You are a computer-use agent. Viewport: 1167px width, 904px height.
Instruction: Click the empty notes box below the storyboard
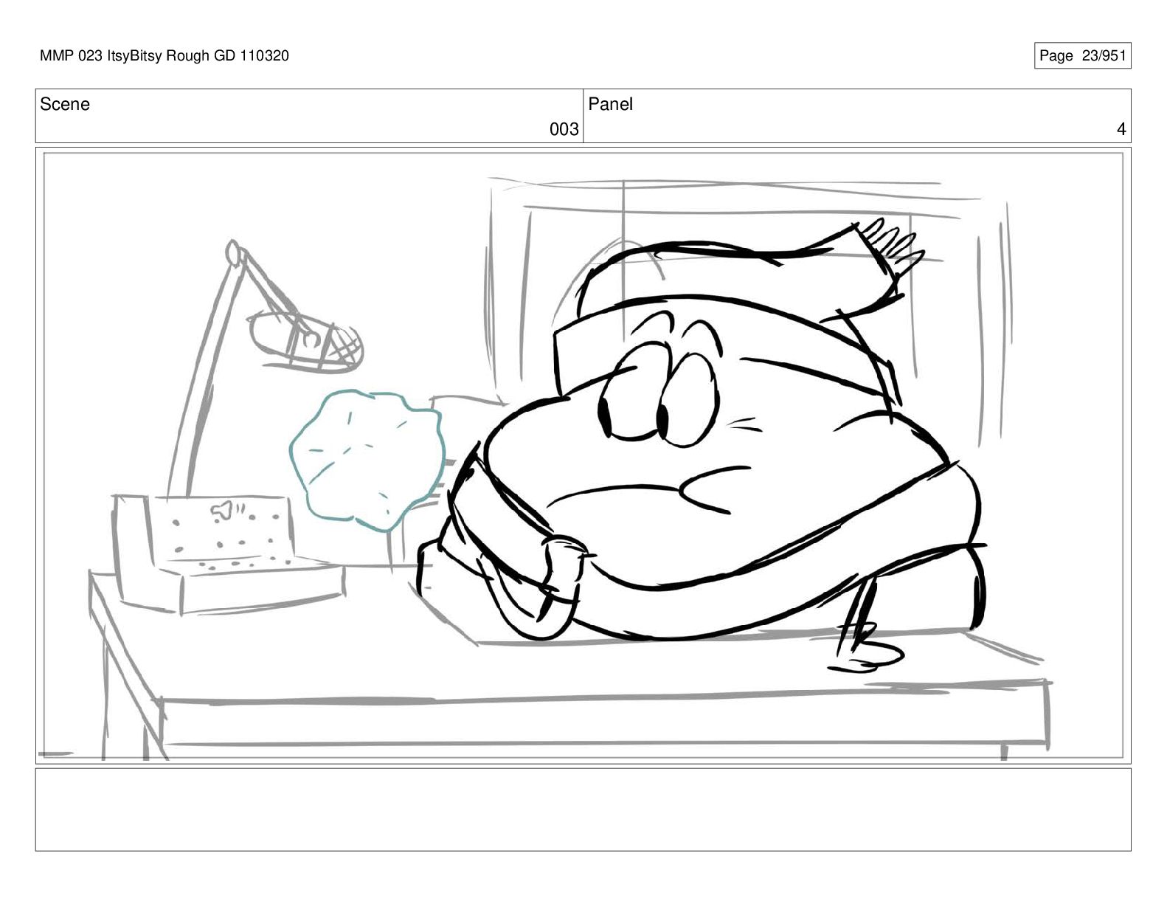coord(583,810)
